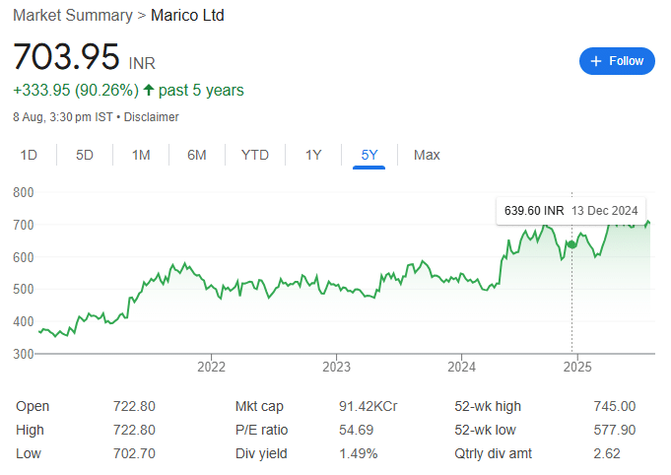
Task: Switch to the 5D time range tab
Action: coord(85,155)
